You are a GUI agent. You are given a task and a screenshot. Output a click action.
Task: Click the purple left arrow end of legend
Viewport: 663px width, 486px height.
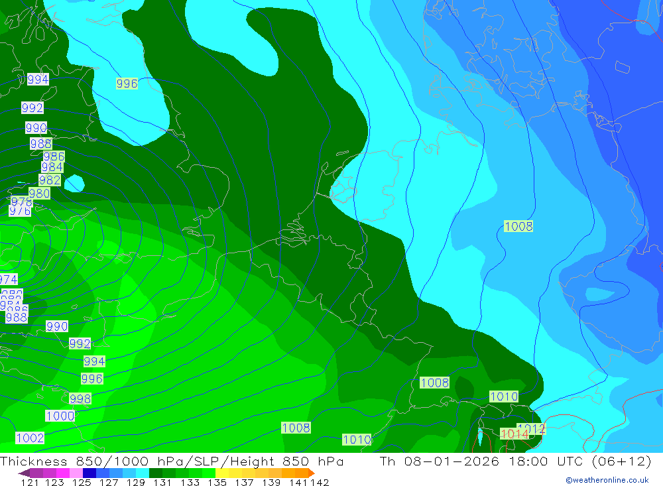tap(24, 473)
